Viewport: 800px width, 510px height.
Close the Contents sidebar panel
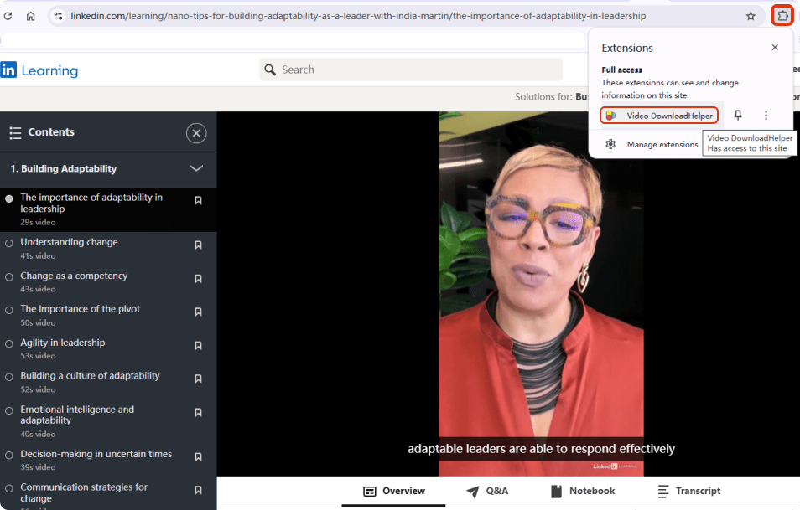point(196,133)
